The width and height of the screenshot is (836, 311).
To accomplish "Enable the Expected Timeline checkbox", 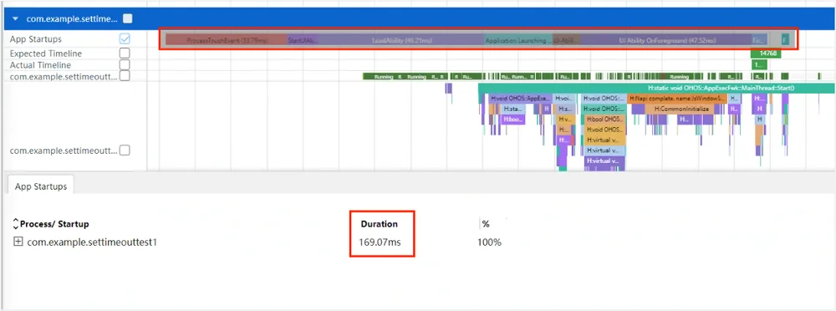I will (x=125, y=54).
